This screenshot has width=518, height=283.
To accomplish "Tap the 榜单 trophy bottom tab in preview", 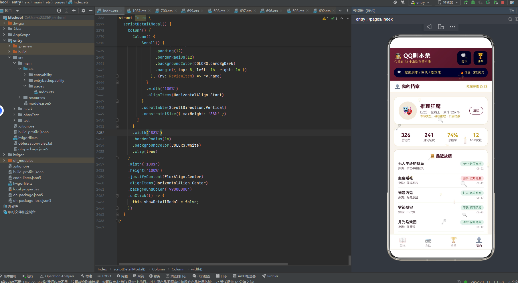I will click(x=454, y=242).
